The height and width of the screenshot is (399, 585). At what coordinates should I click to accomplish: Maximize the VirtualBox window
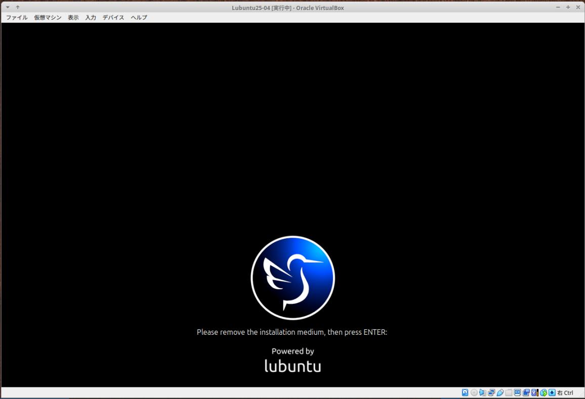pyautogui.click(x=568, y=8)
